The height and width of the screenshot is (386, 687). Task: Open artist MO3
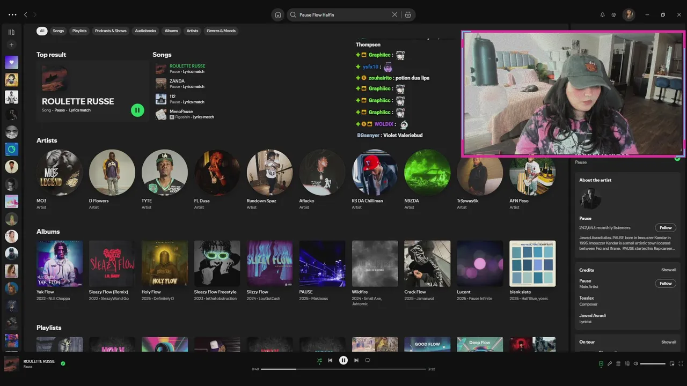tap(60, 180)
